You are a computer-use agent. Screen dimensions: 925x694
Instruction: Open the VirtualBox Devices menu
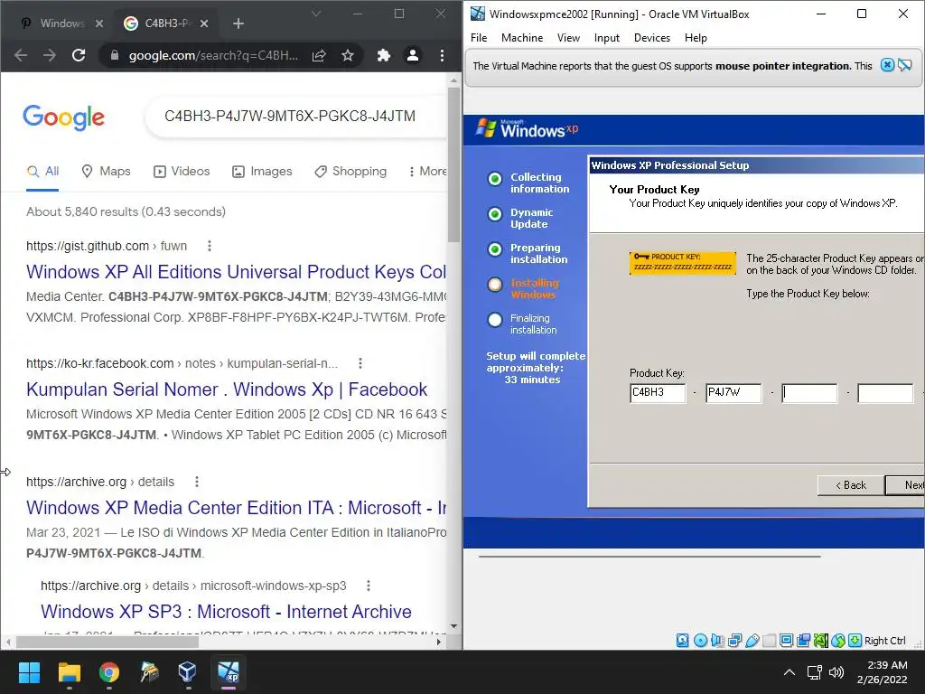(x=652, y=38)
